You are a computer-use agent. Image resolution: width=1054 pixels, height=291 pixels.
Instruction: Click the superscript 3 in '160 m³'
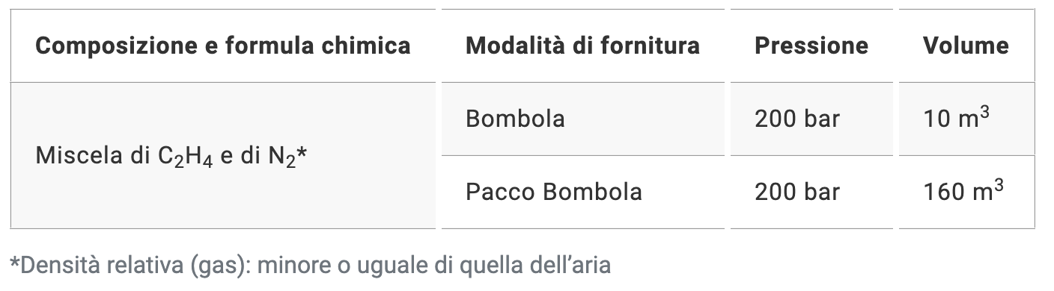pos(999,185)
